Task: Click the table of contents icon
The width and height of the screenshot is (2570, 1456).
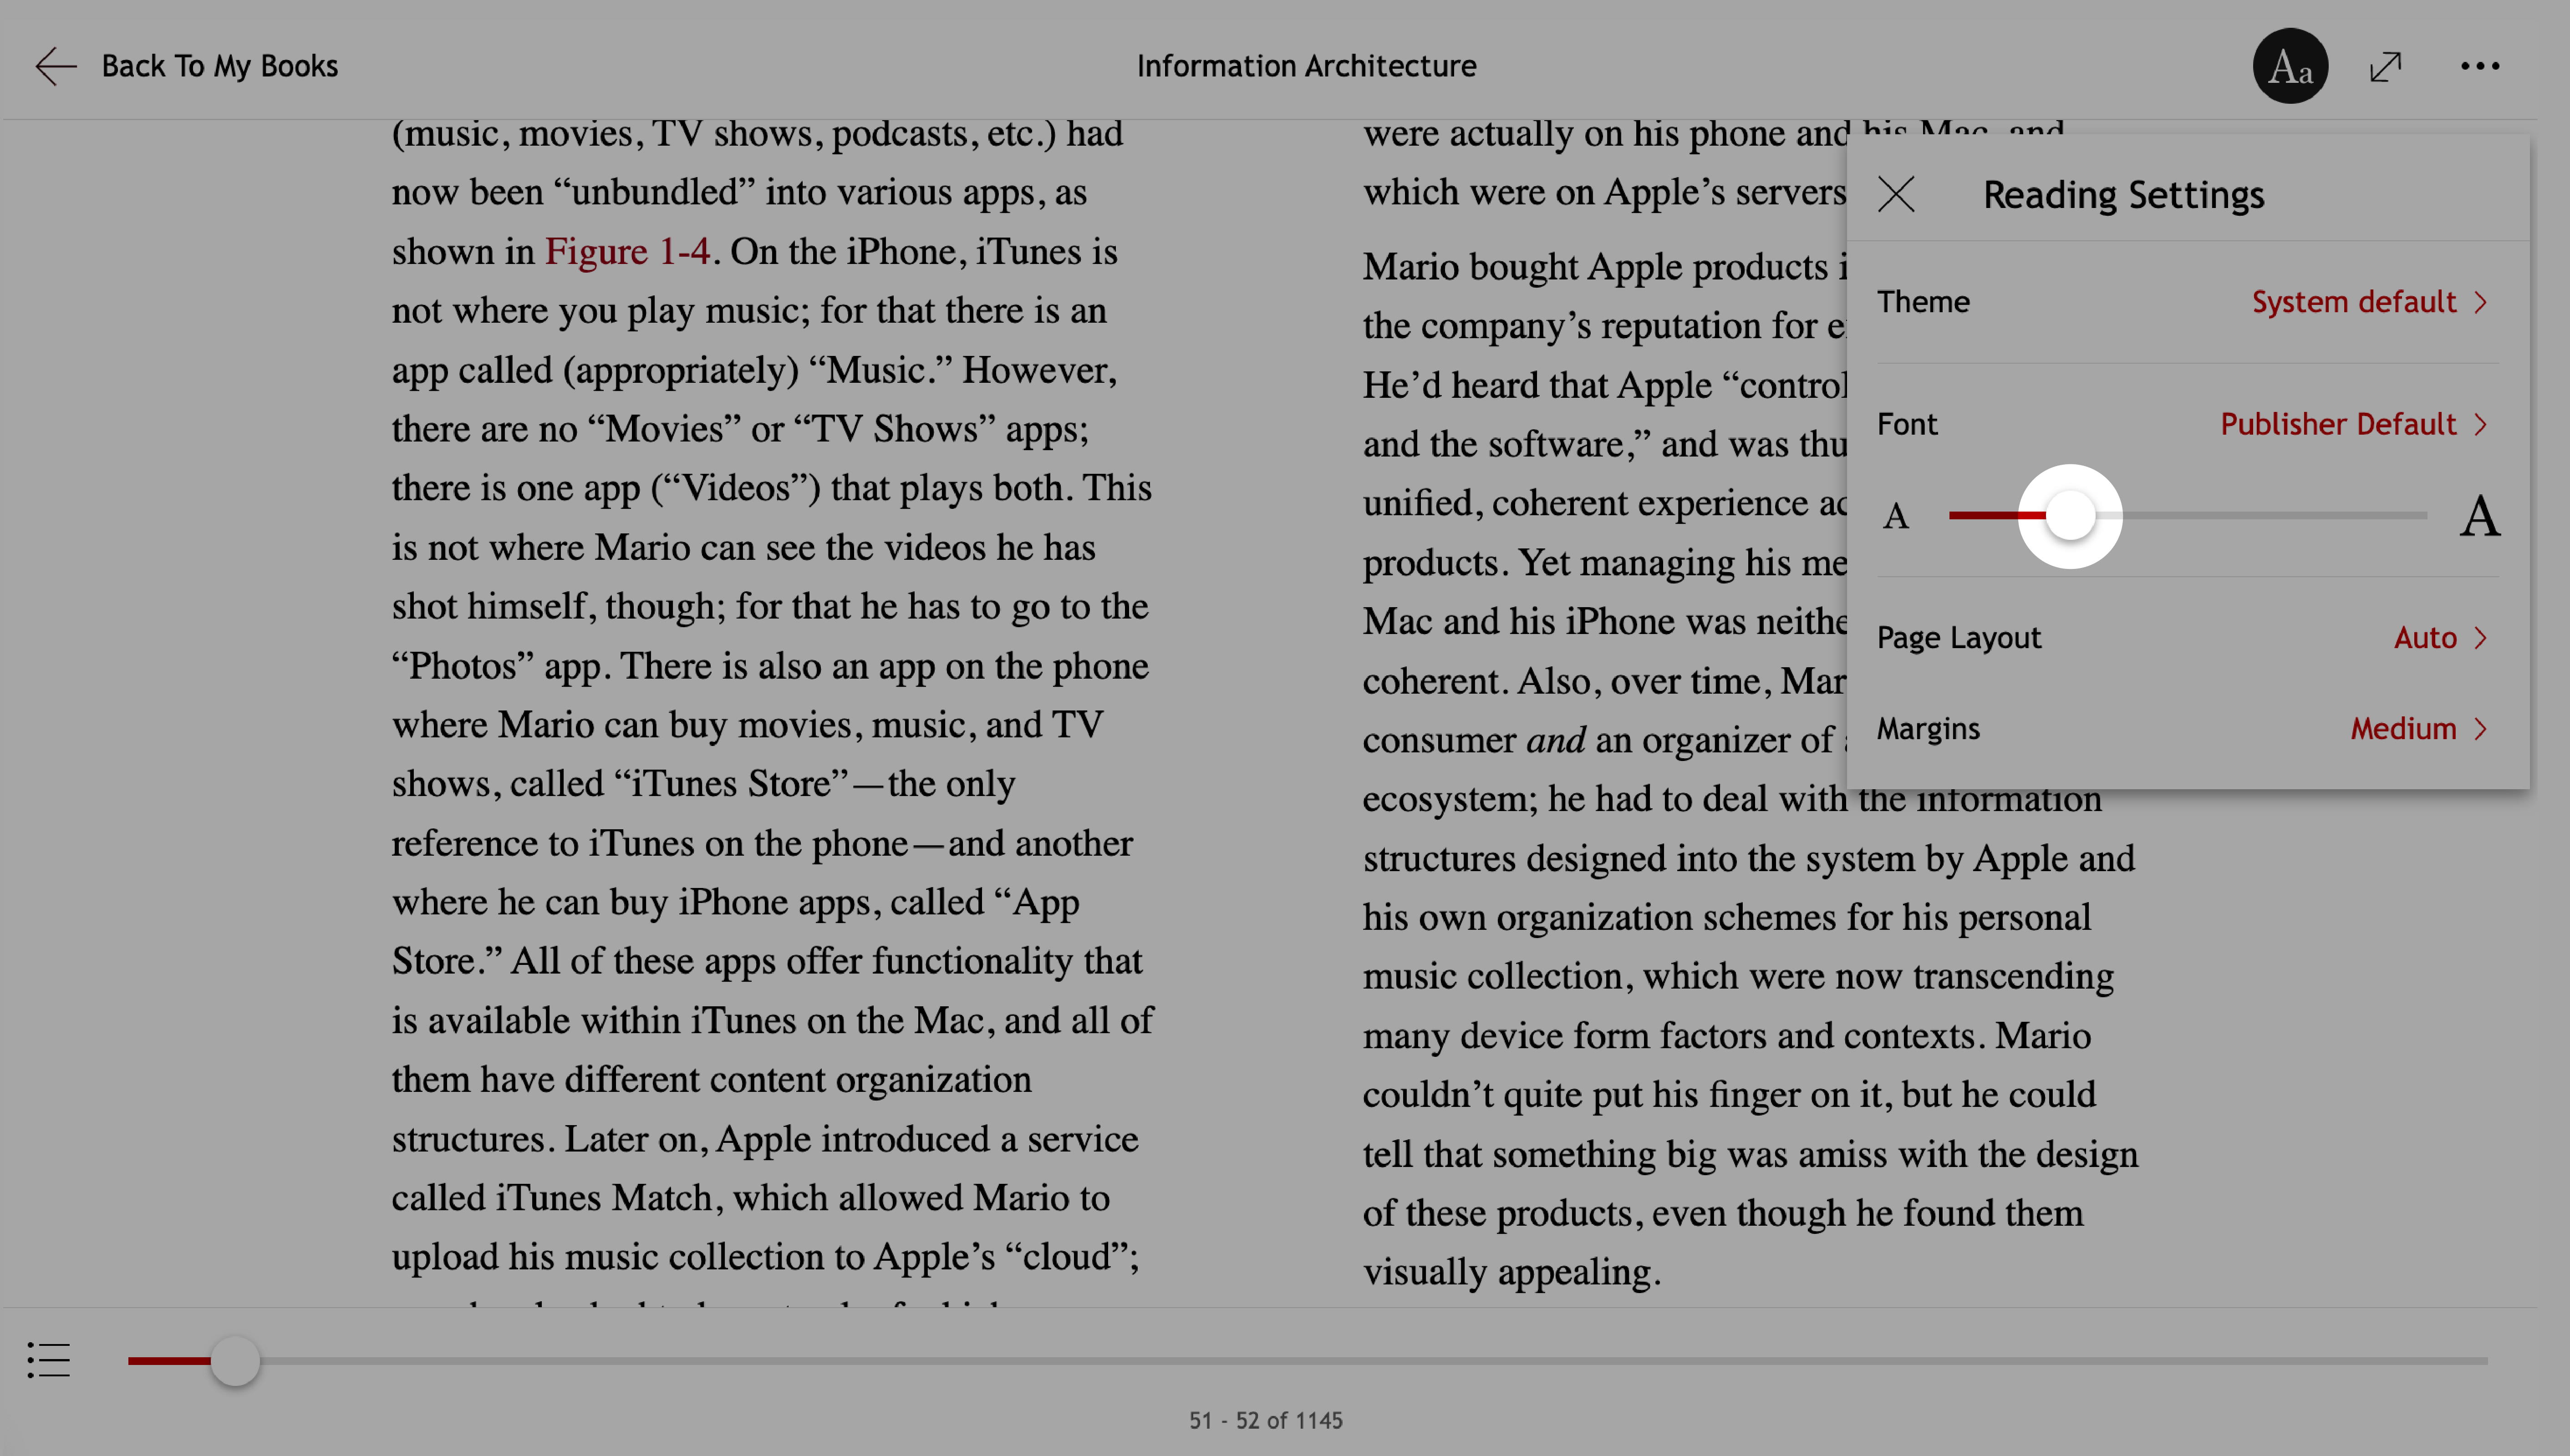Action: coord(48,1361)
